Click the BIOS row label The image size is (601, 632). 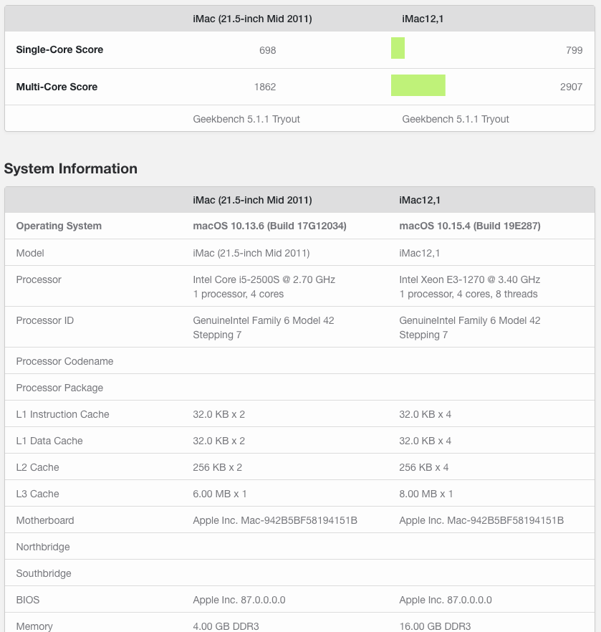(x=28, y=600)
